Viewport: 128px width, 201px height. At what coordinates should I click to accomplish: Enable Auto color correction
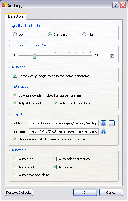pyautogui.click(x=55, y=159)
